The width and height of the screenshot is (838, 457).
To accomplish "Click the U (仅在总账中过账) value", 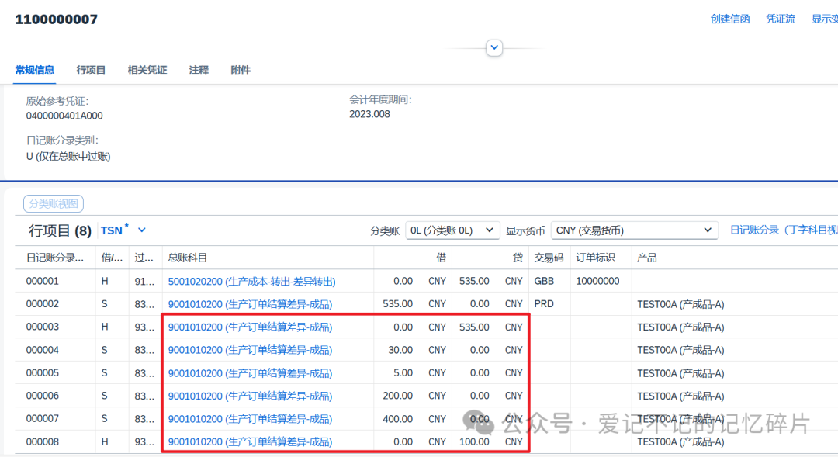I will pyautogui.click(x=68, y=157).
